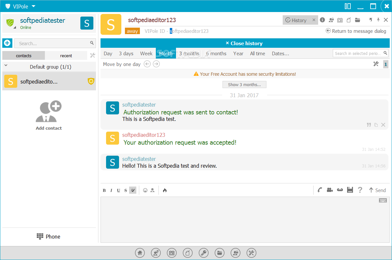Toggle underline text formatting
392x260 pixels.
[118, 190]
